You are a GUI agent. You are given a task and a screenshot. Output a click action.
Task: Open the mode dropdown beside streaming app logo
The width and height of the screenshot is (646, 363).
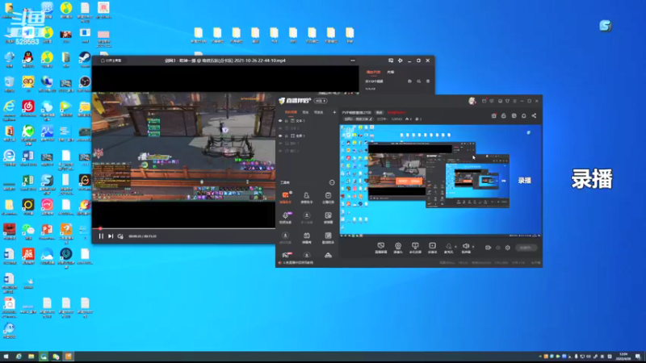point(321,101)
